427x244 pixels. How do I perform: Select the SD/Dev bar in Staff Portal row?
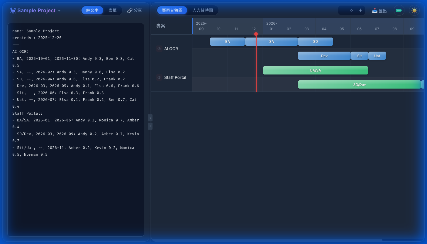click(x=360, y=84)
